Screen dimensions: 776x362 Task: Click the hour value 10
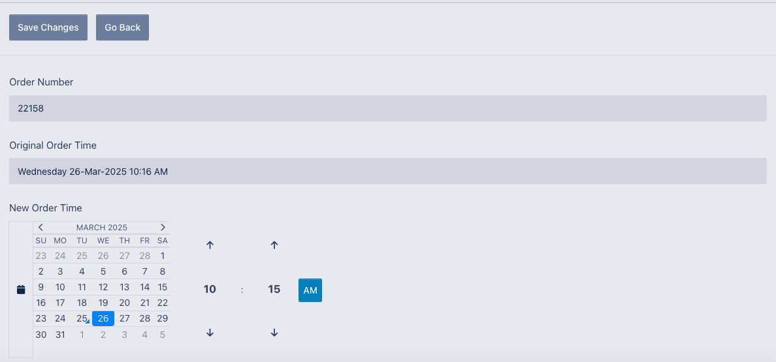[x=210, y=289]
